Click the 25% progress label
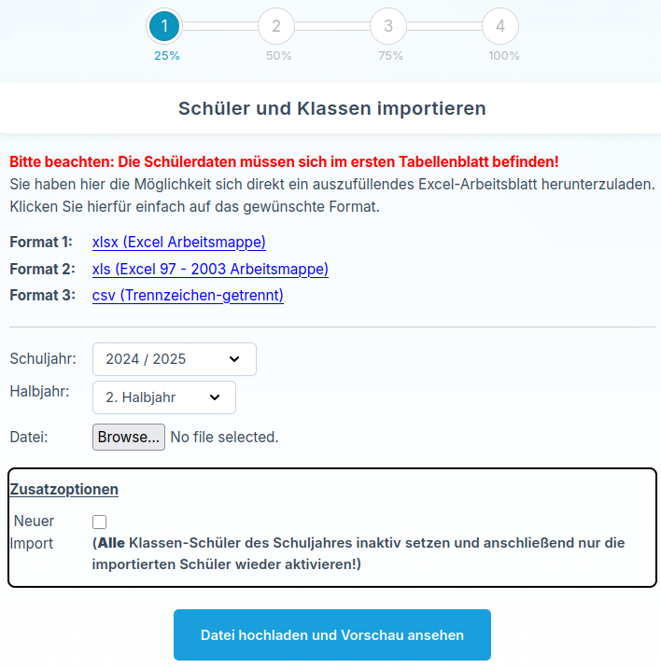Image resolution: width=661 pixels, height=668 pixels. [167, 56]
